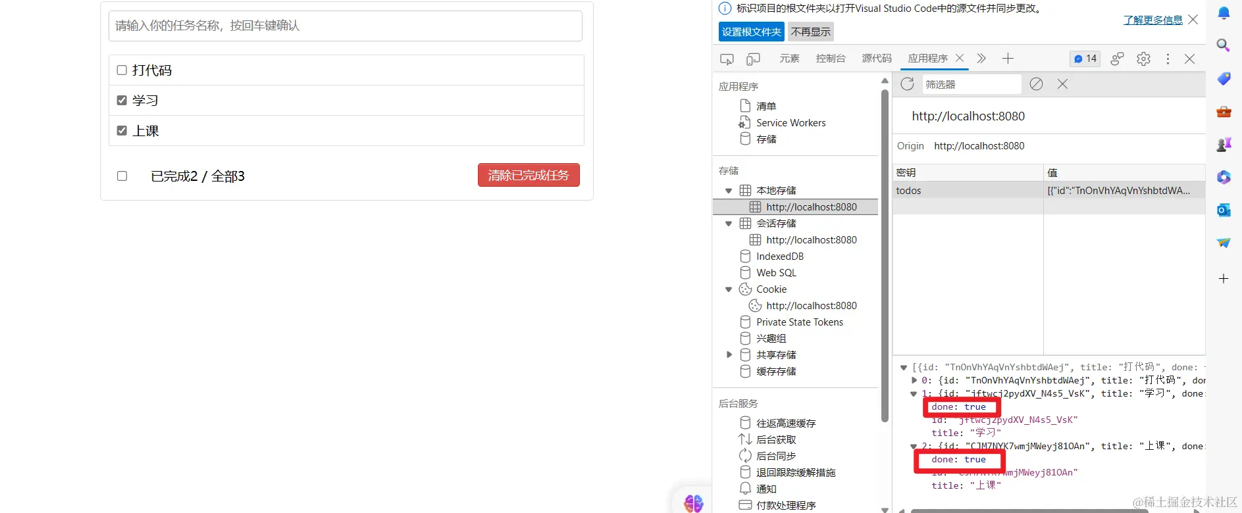Click the floating brain assistant icon
This screenshot has height=513, width=1242.
694,503
